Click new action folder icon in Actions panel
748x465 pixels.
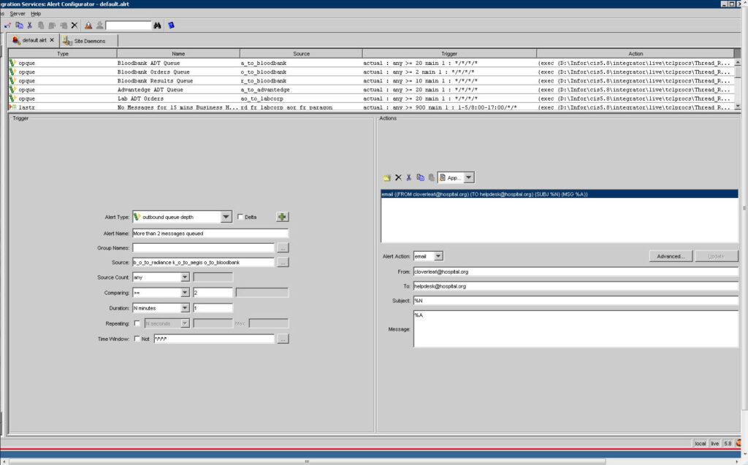click(x=386, y=177)
